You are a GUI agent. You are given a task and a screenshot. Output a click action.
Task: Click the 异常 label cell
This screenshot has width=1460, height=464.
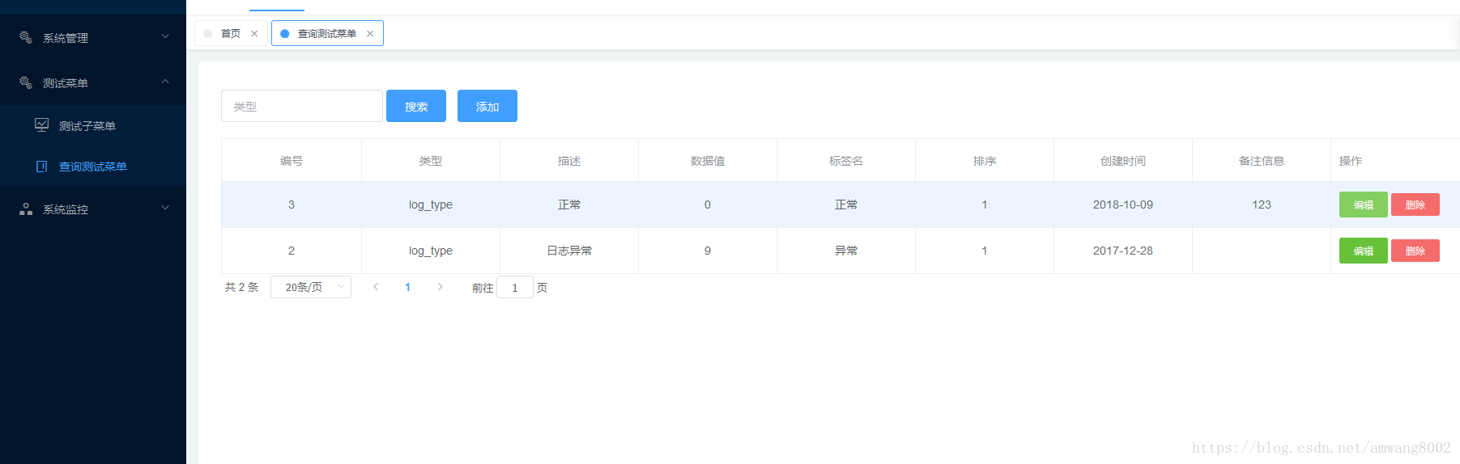coord(846,251)
